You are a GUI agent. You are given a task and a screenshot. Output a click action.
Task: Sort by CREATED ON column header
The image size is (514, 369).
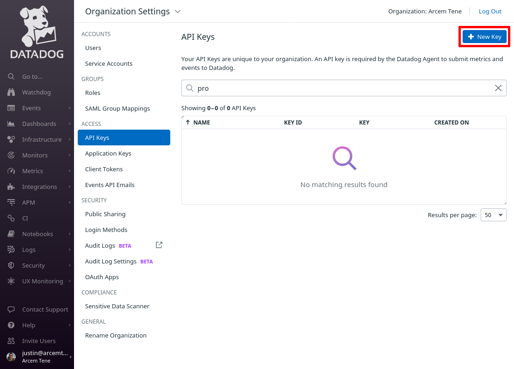[x=452, y=122]
